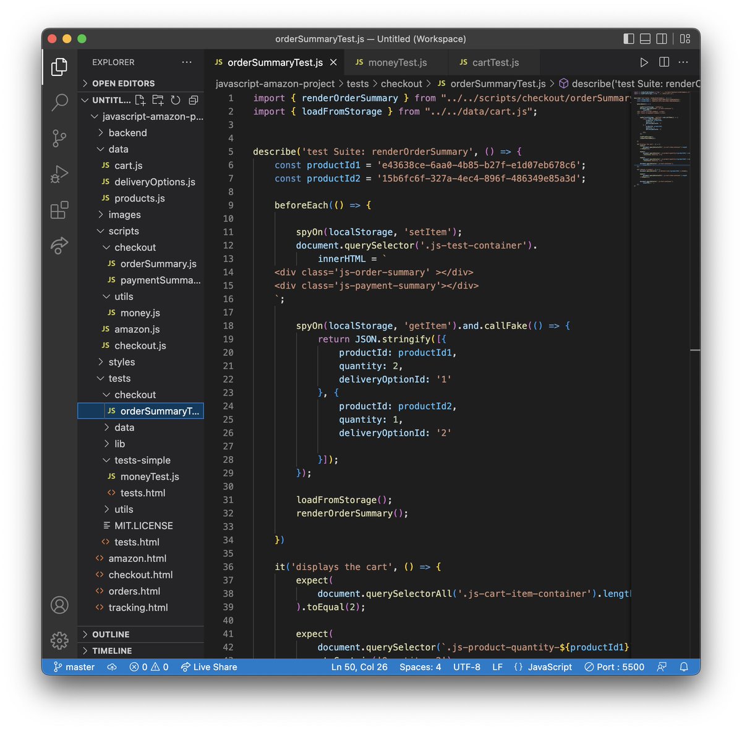Open the editor more actions ellipsis
Viewport: 742px width, 730px height.
pyautogui.click(x=683, y=62)
